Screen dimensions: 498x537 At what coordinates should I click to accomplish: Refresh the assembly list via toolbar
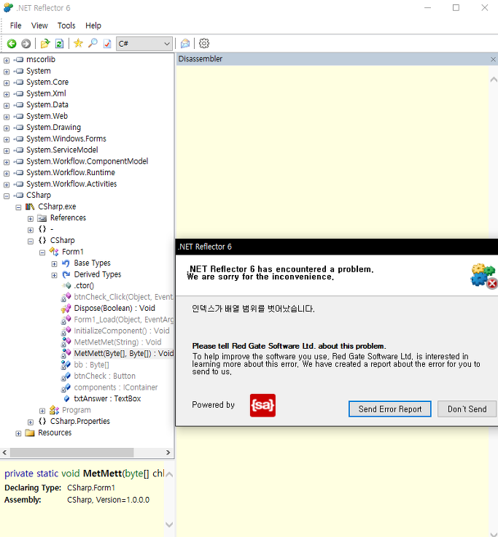click(x=60, y=44)
